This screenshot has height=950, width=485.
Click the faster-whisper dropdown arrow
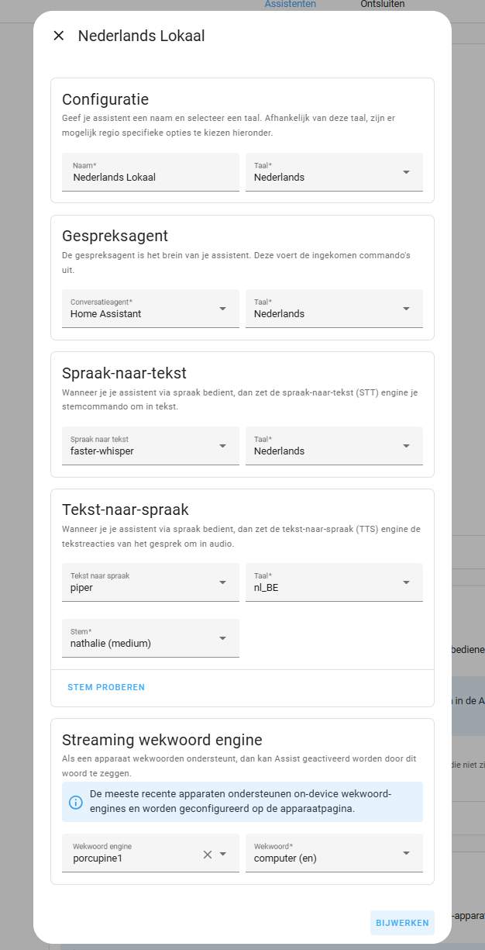(x=223, y=446)
